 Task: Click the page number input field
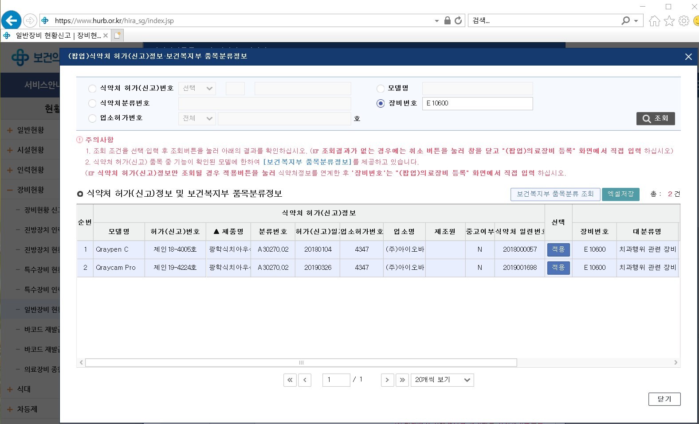[336, 380]
